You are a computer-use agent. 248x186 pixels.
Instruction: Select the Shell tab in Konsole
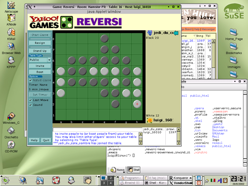click(x=134, y=170)
